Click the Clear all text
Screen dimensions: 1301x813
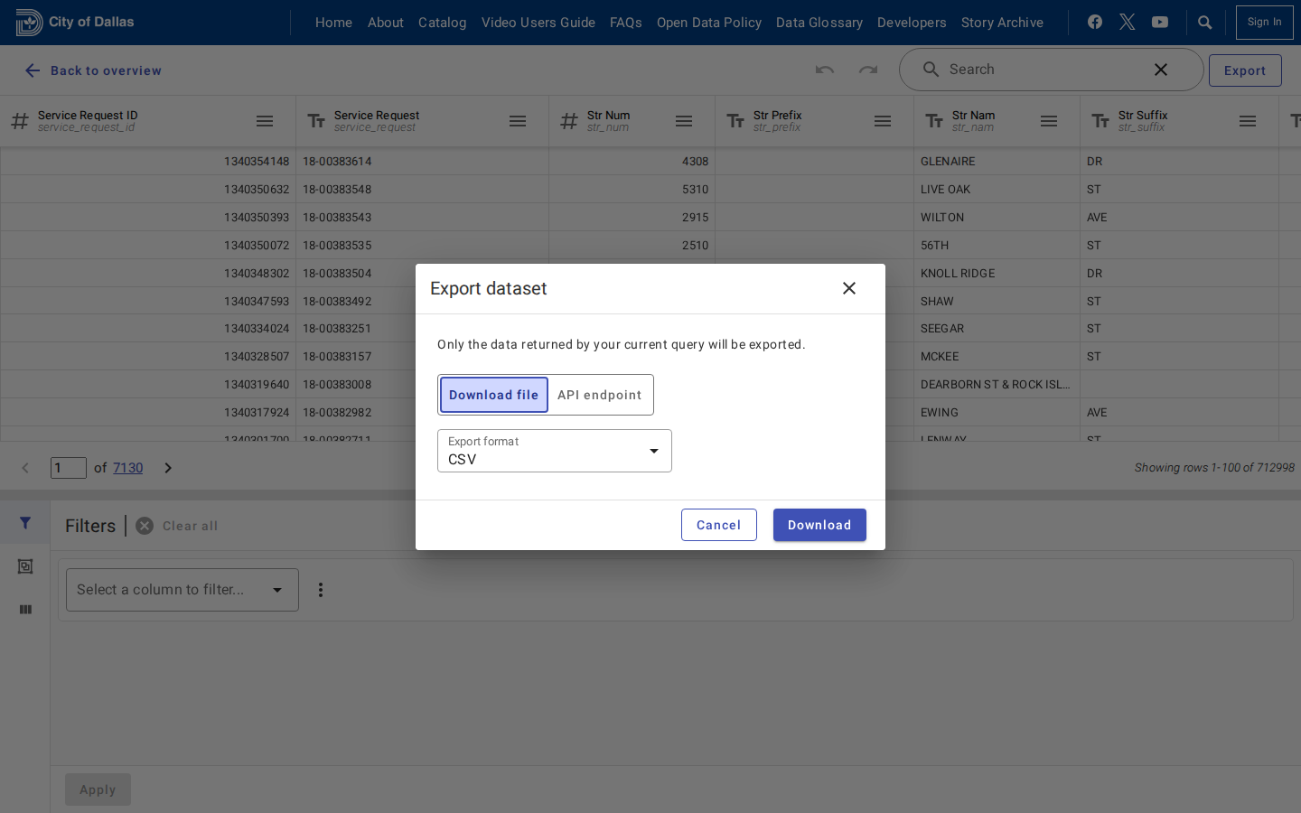(190, 526)
